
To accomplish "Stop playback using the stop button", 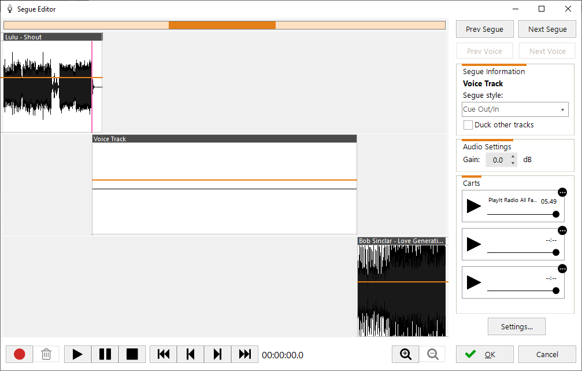I will (132, 354).
